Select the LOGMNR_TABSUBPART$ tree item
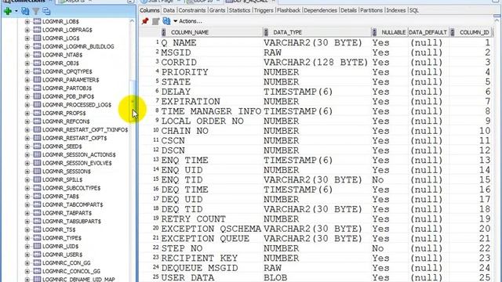The width and height of the screenshot is (502, 282). (71, 221)
